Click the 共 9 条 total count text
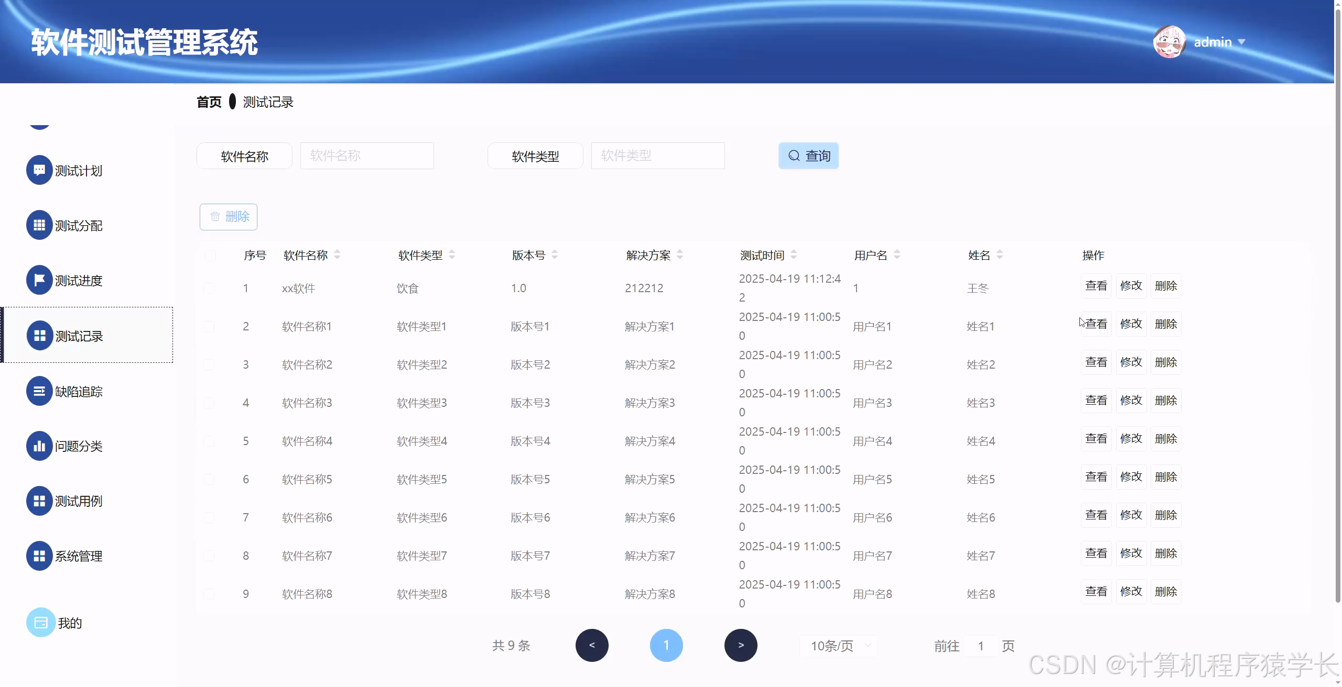Image resolution: width=1342 pixels, height=687 pixels. [511, 646]
